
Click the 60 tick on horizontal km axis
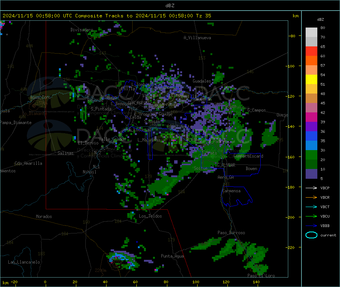pyautogui.click(x=135, y=282)
